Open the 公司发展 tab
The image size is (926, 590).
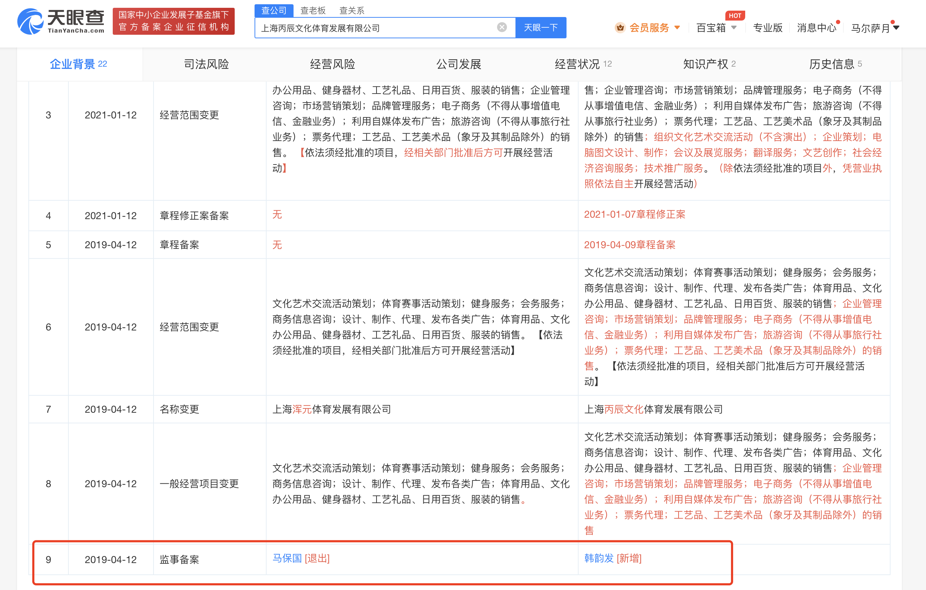click(x=458, y=64)
